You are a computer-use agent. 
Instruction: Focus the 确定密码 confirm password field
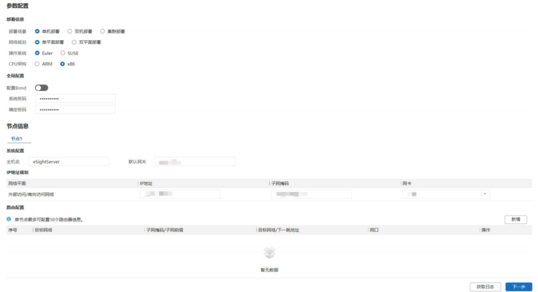tap(75, 110)
